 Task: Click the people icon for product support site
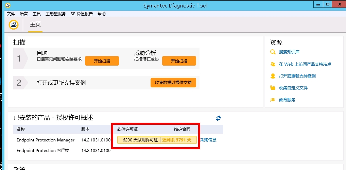[273, 64]
